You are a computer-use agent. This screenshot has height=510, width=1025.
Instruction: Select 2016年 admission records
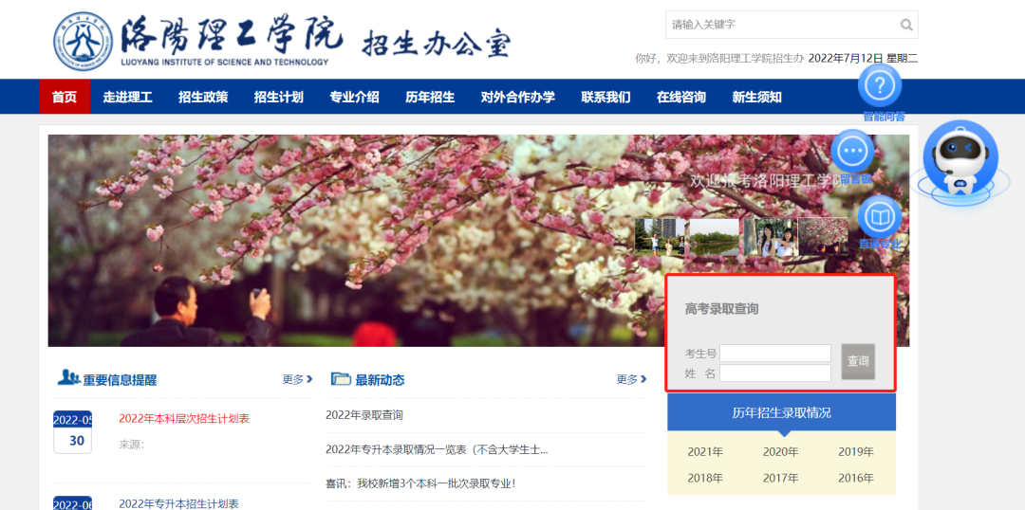click(856, 478)
